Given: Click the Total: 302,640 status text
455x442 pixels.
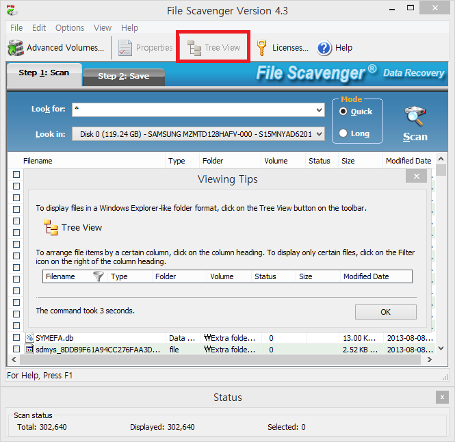Looking at the screenshot, I should click(42, 427).
